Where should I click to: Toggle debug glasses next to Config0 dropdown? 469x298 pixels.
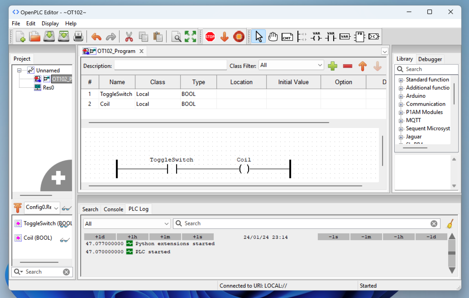click(x=67, y=208)
